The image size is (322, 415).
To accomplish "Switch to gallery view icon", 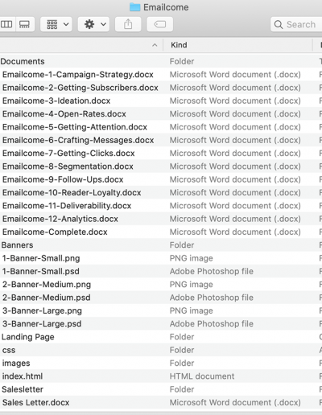I will point(25,24).
